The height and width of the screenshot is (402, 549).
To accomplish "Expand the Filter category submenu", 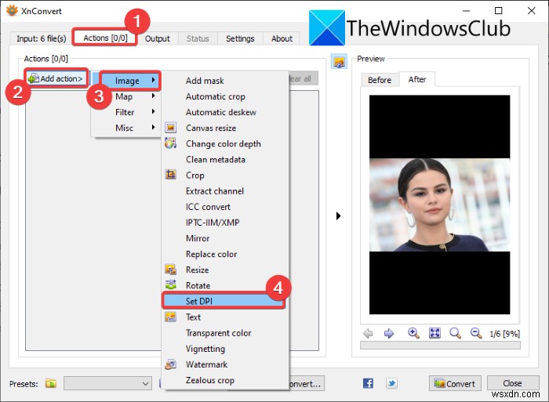I will pos(126,112).
